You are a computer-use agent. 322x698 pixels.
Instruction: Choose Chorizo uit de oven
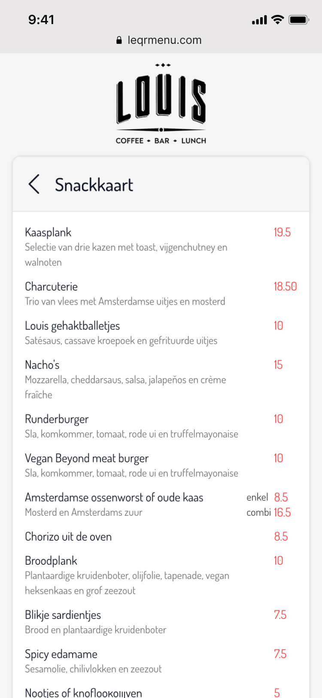point(68,537)
